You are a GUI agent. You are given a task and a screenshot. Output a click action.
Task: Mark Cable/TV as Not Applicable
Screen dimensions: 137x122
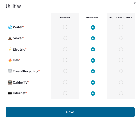click(x=121, y=82)
